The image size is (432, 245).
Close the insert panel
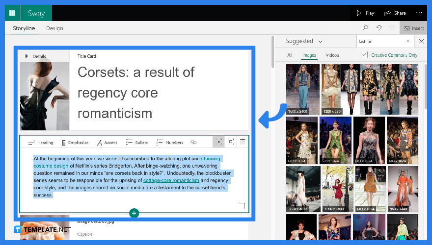(421, 41)
